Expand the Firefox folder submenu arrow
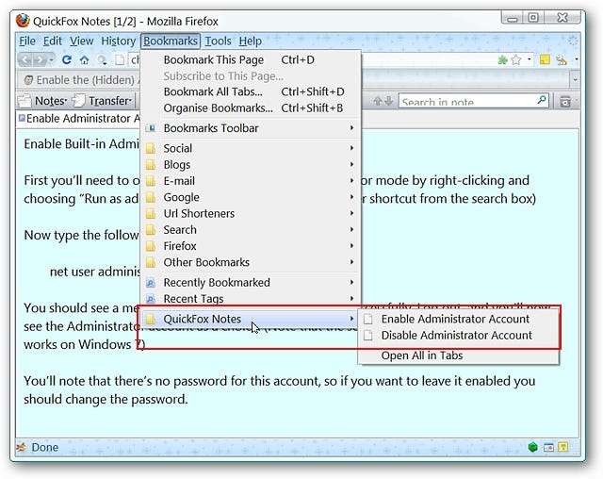The width and height of the screenshot is (603, 479). (351, 245)
